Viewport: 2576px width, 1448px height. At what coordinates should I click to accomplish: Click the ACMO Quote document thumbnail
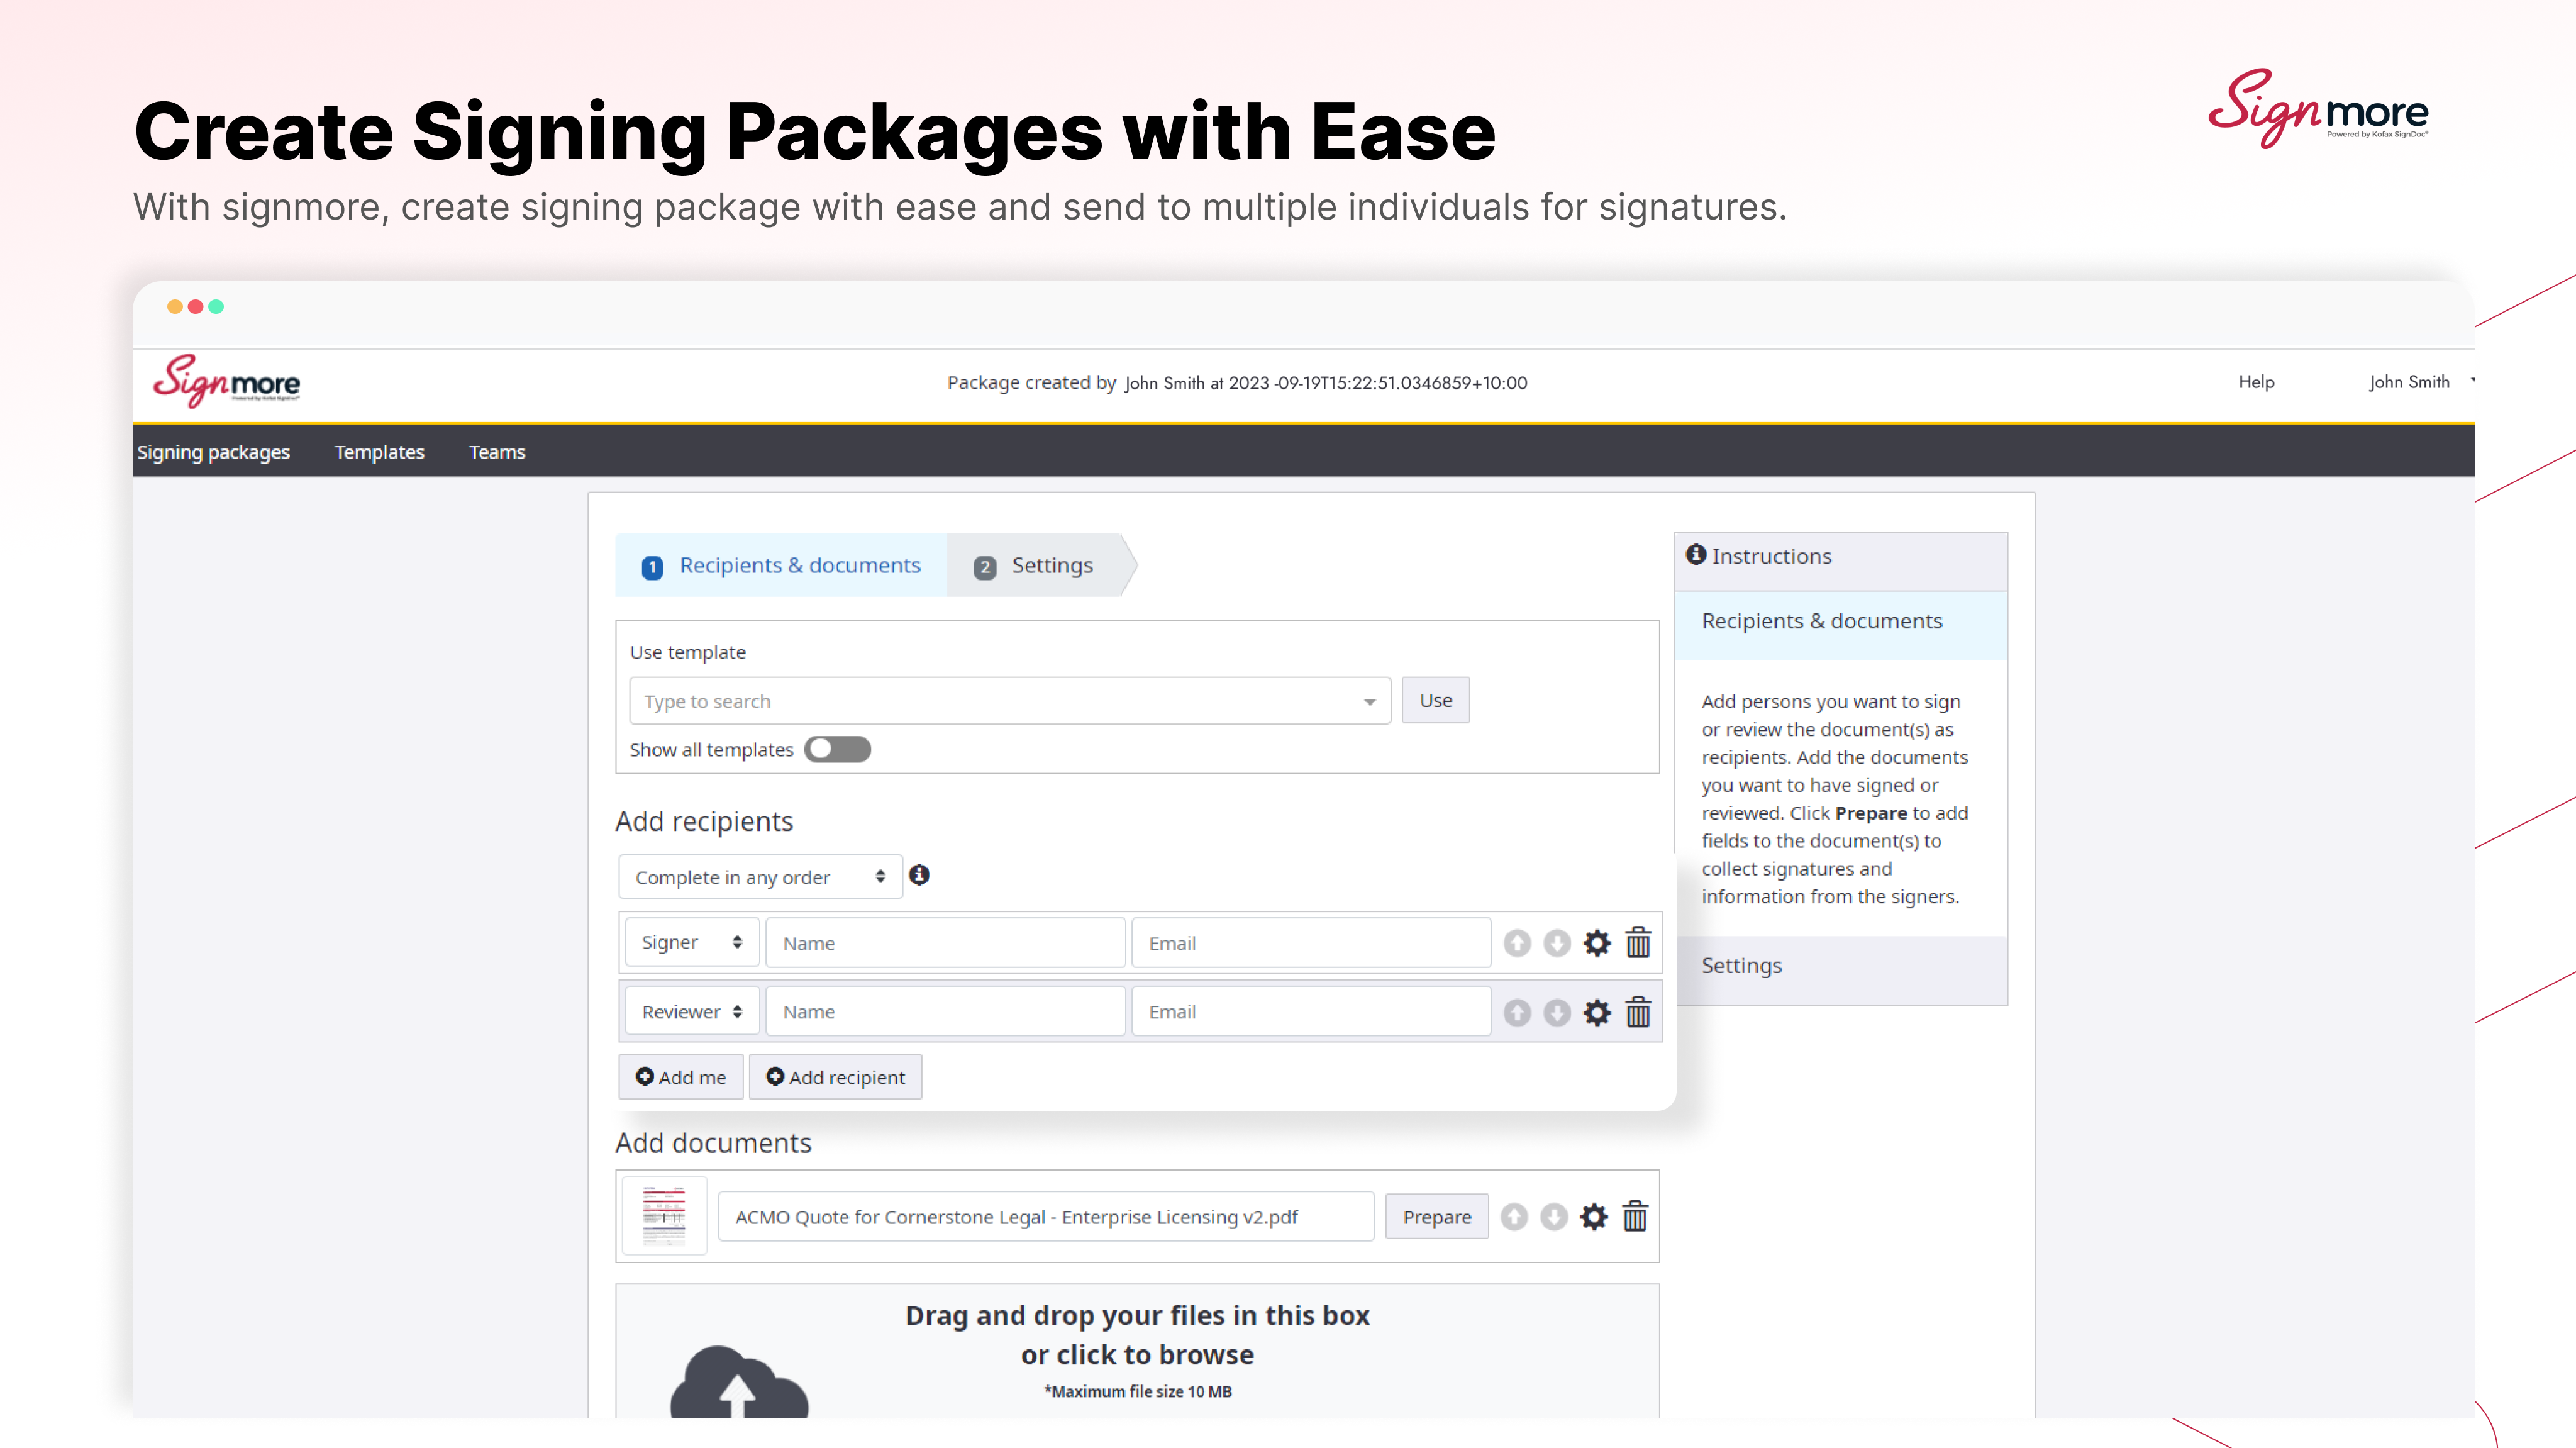664,1216
